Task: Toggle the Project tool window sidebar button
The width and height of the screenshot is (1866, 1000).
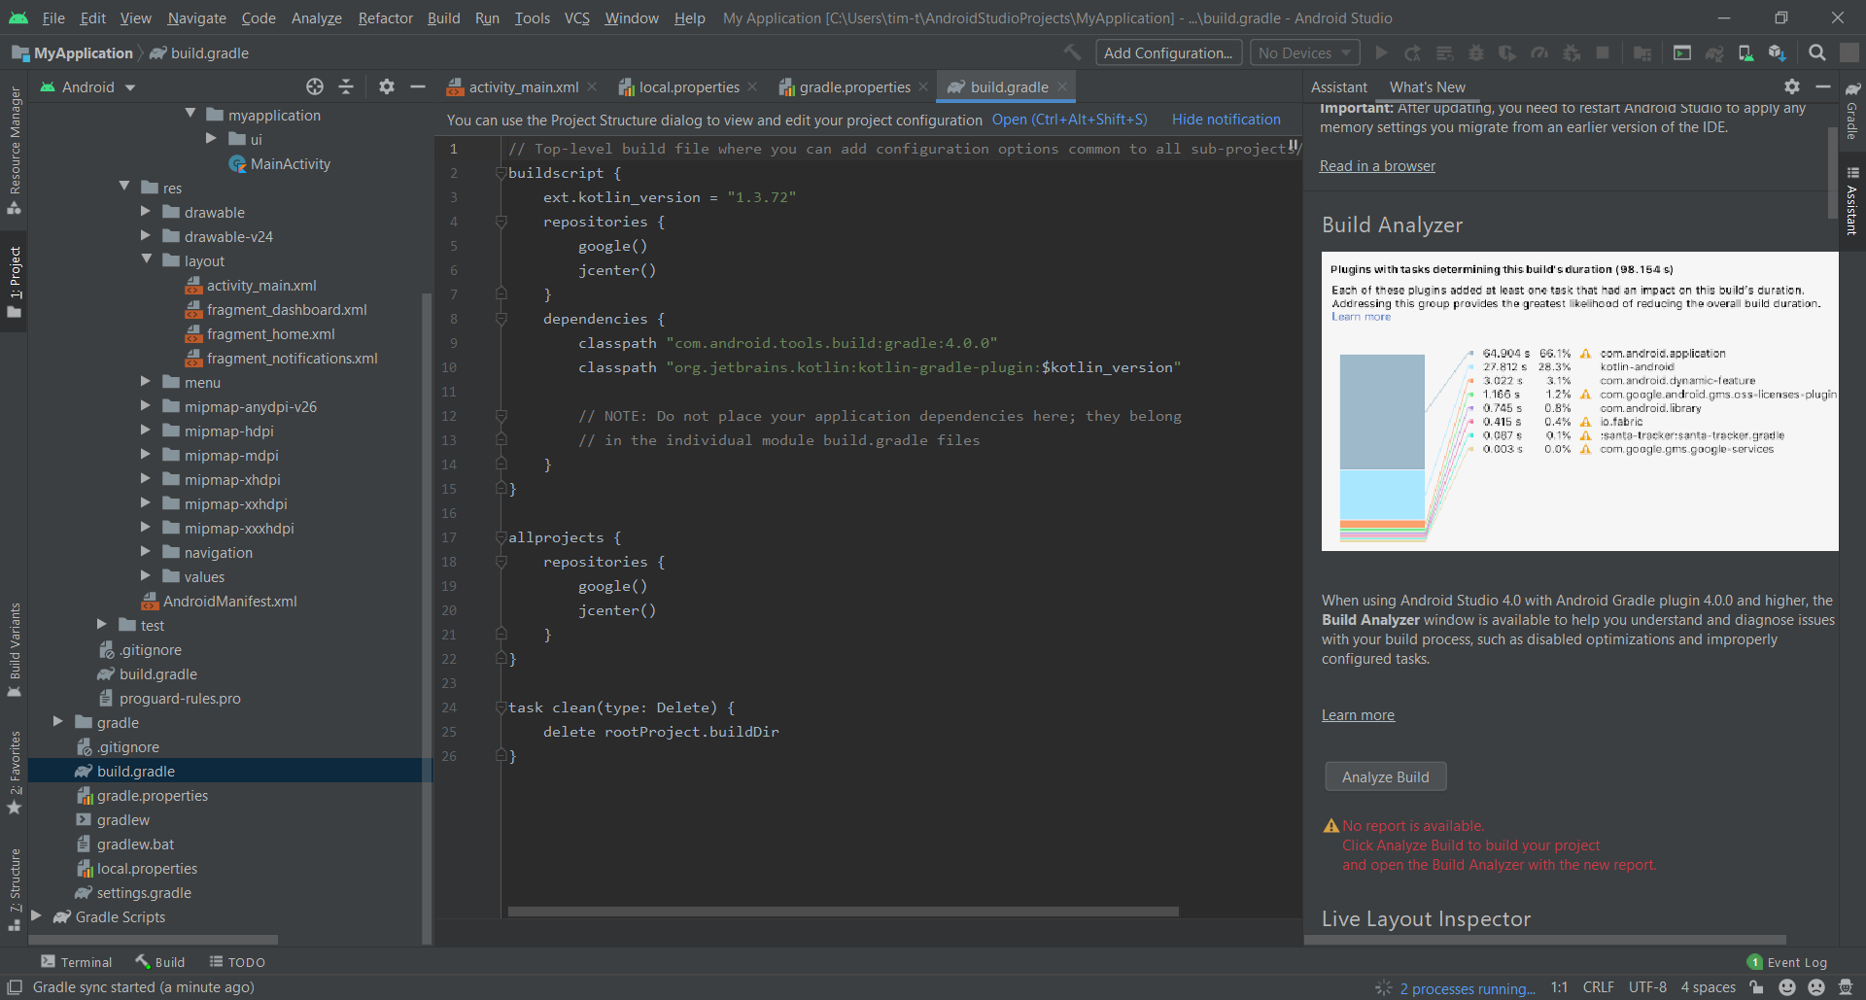Action: [15, 282]
